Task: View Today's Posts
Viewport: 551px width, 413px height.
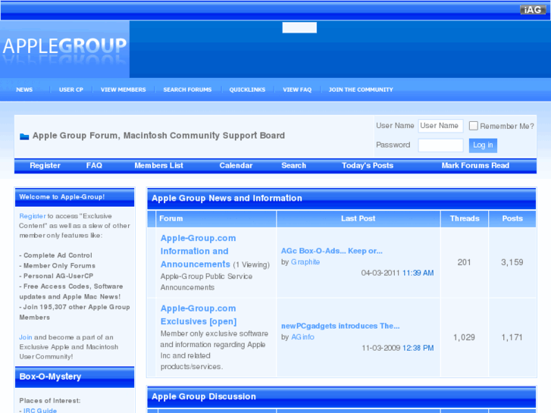Action: [368, 165]
